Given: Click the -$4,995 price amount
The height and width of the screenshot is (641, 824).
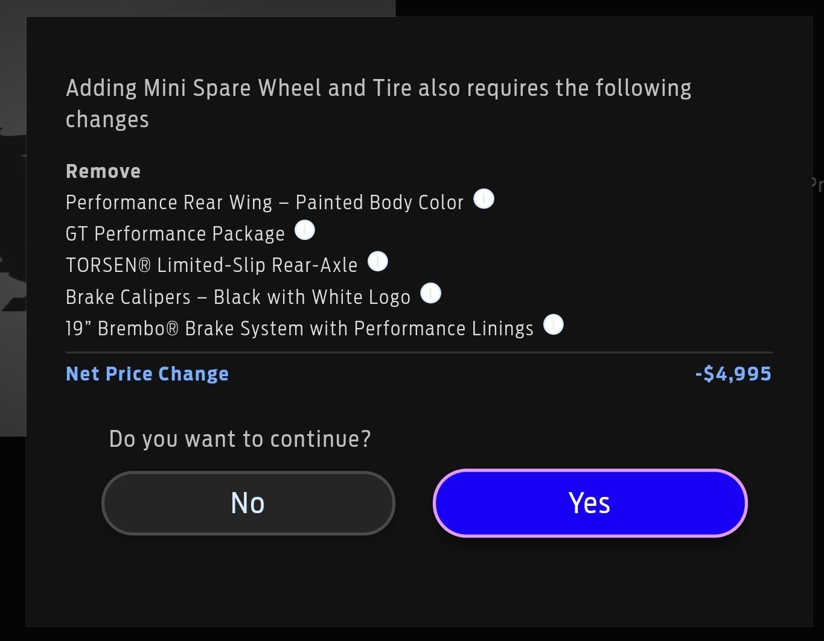Looking at the screenshot, I should click(733, 374).
